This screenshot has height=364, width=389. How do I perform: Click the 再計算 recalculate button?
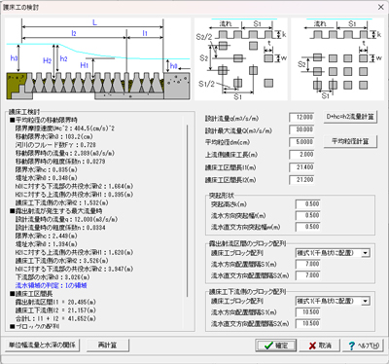[x=108, y=346]
